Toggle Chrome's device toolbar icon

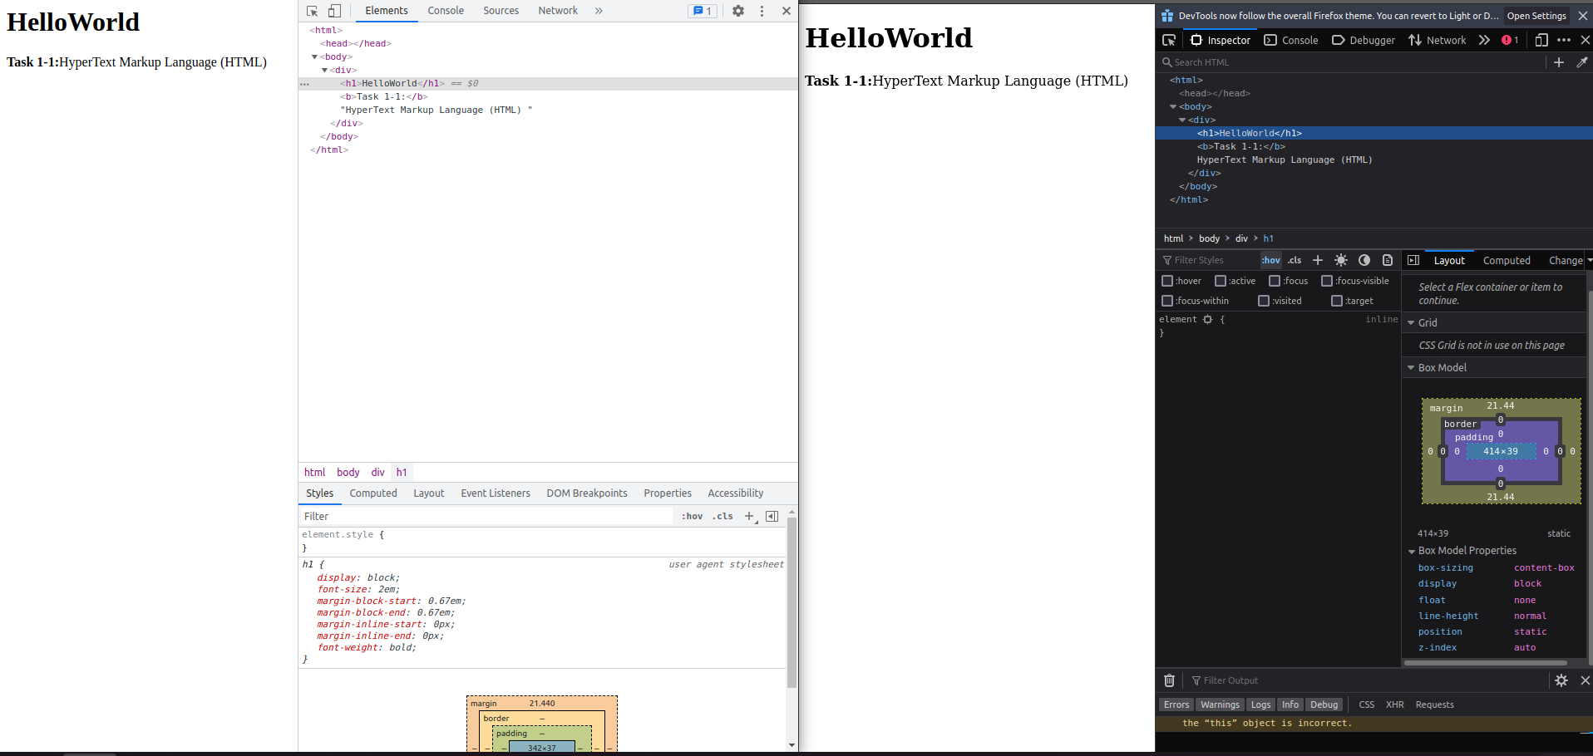pos(334,11)
